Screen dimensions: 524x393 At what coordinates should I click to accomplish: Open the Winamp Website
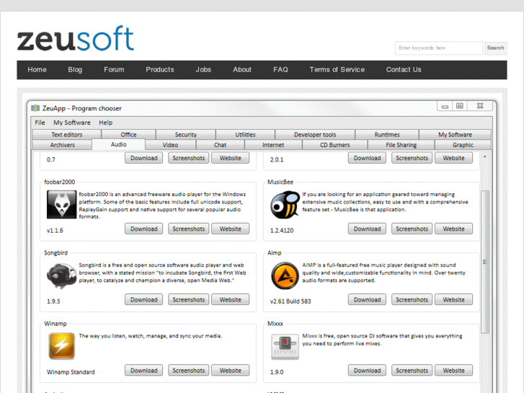tap(230, 370)
